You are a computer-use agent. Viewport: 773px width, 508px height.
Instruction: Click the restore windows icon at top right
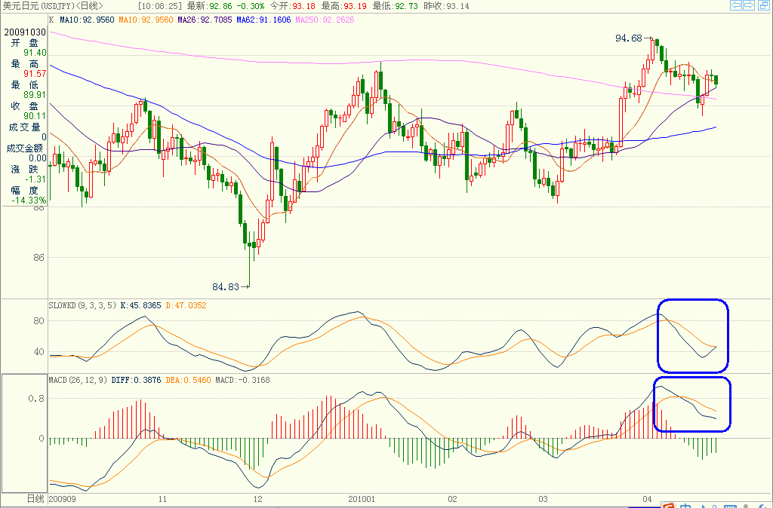(764, 5)
